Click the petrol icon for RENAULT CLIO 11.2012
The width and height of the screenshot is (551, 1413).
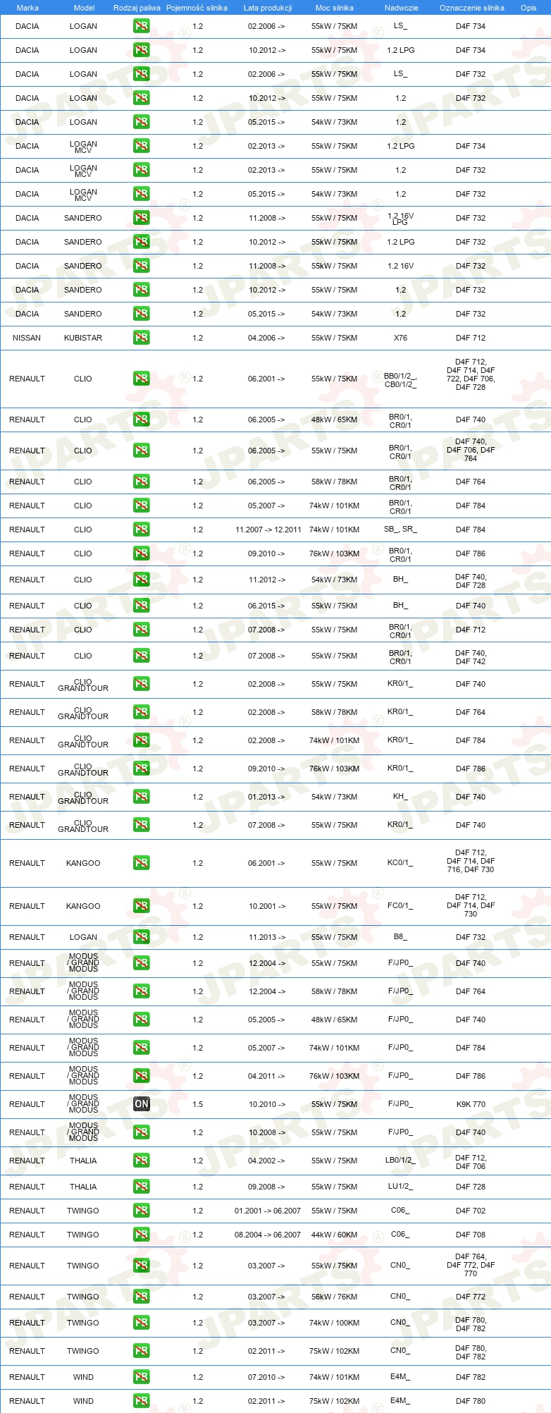click(x=142, y=580)
